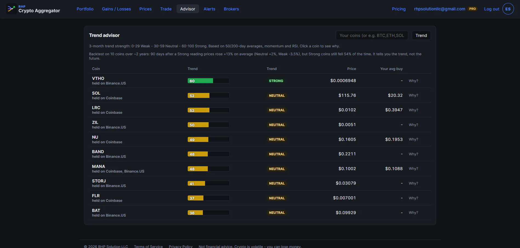This screenshot has width=520, height=248.
Task: Click Why? for NU
Action: [413, 139]
